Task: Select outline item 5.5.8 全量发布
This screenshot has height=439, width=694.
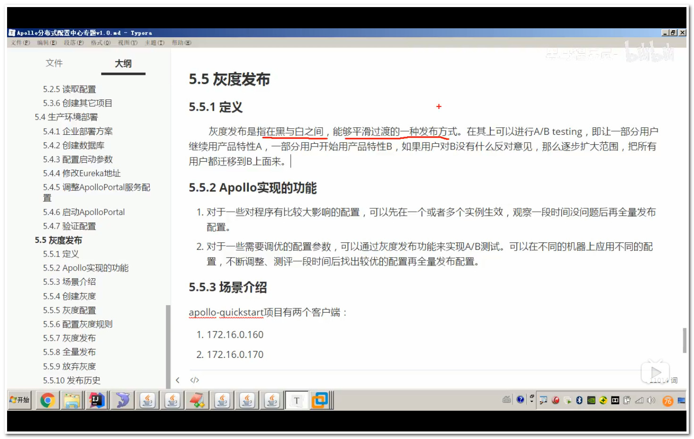Action: point(69,352)
